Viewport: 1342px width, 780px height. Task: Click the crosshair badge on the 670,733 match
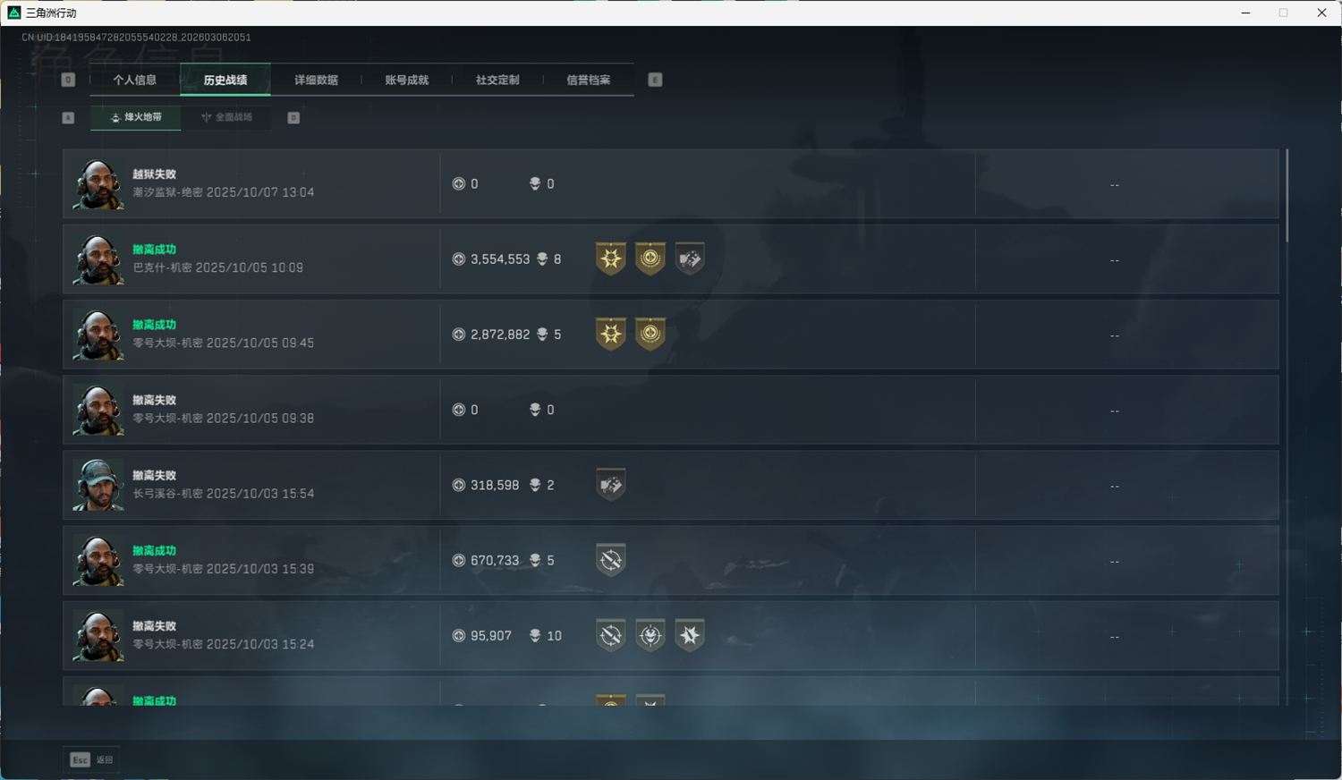(x=611, y=560)
